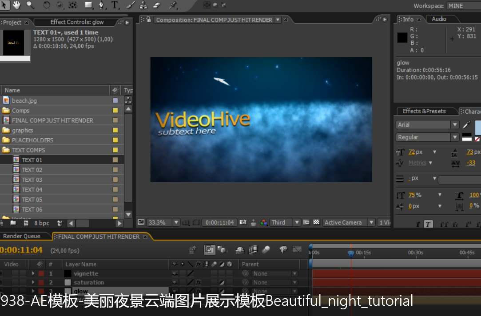
Task: Select the Brush tool
Action: coord(131,5)
